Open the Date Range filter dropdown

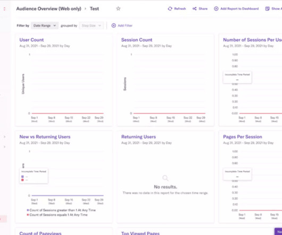click(x=45, y=26)
